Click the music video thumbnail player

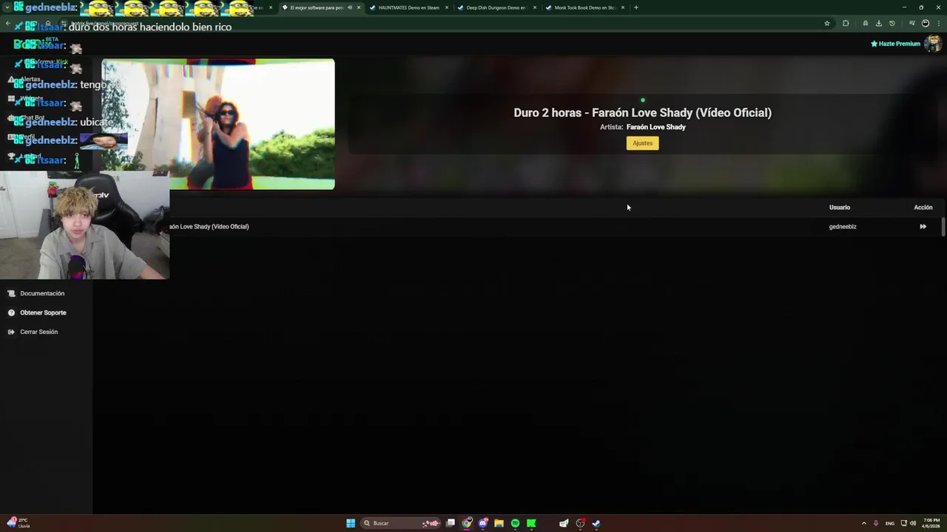[x=218, y=124]
